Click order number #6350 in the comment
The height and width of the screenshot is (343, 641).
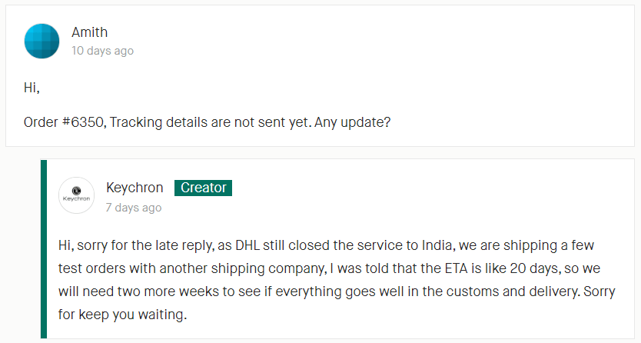coord(85,122)
